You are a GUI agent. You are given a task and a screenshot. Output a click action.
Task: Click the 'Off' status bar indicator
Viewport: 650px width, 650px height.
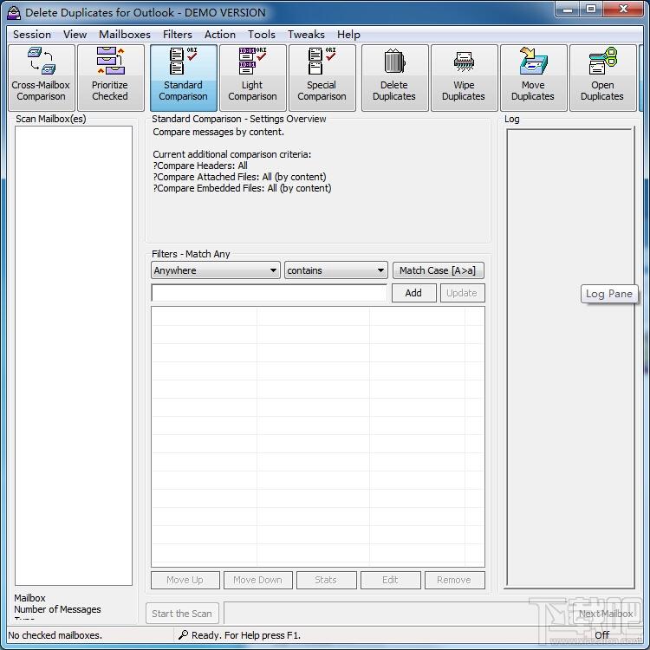[x=601, y=635]
